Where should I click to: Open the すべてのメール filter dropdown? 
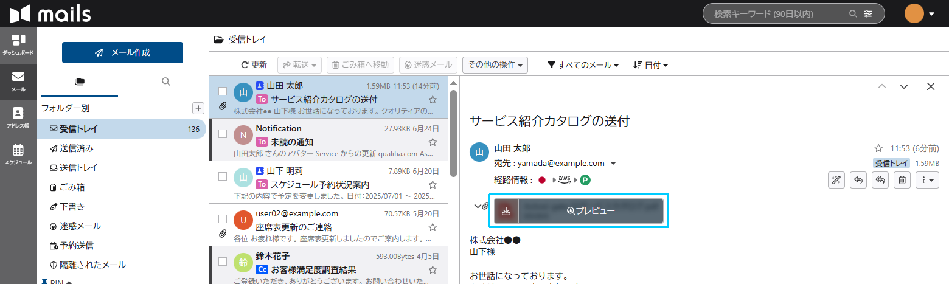(583, 65)
